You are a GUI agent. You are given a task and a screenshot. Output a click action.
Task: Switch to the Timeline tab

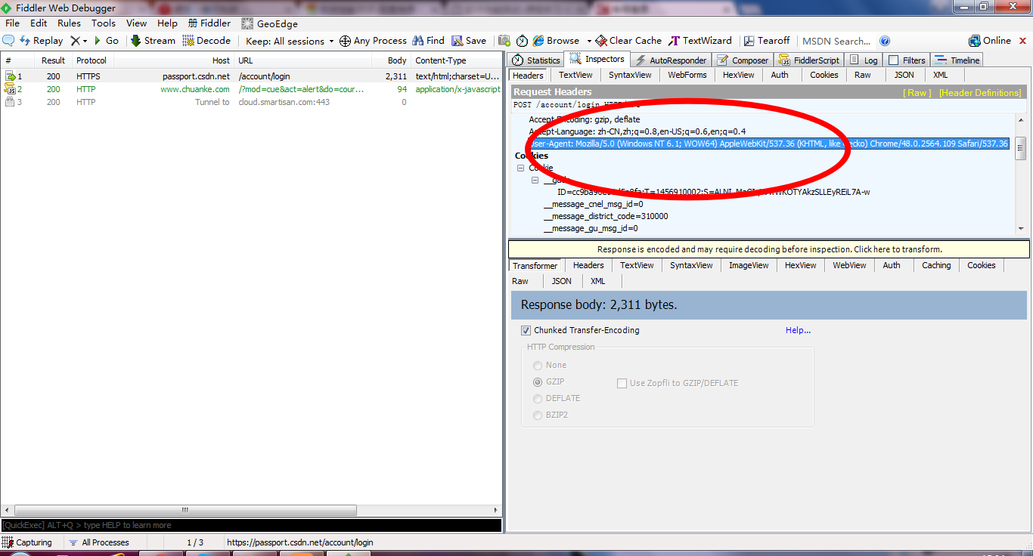tap(957, 60)
